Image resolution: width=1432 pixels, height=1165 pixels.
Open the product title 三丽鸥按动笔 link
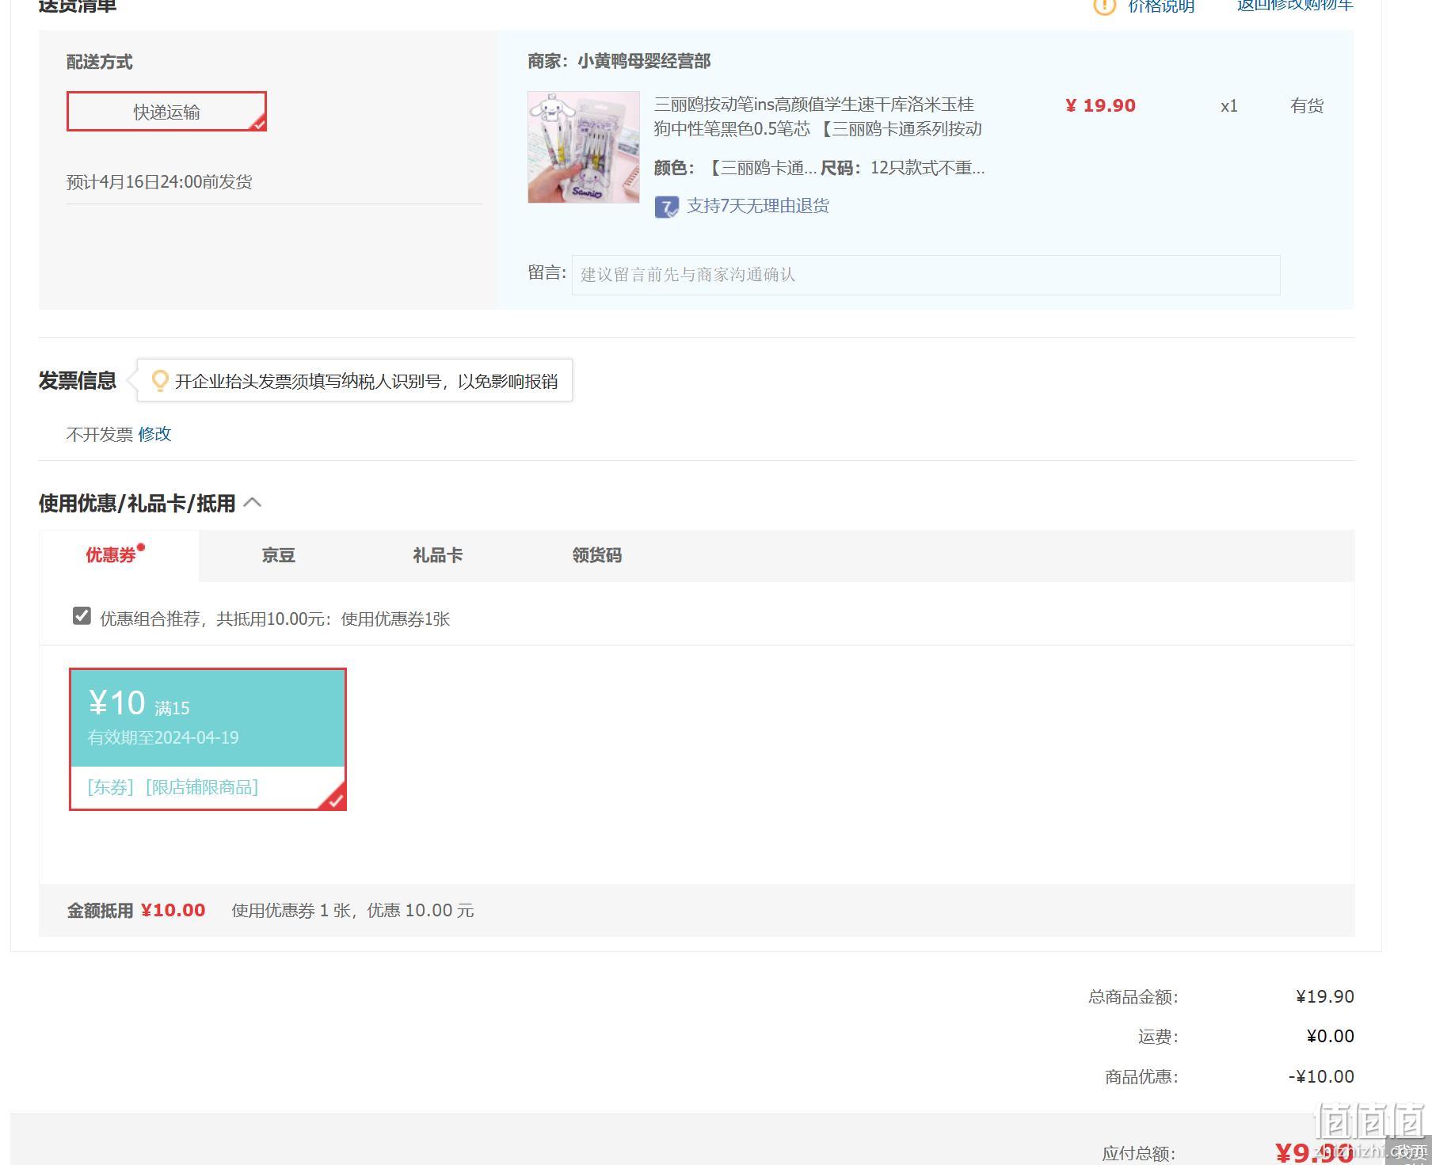tap(817, 116)
